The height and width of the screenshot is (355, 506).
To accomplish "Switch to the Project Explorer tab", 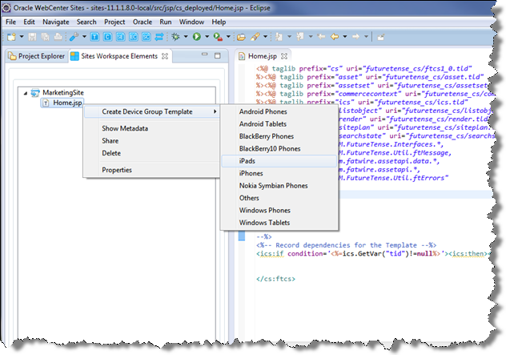I will pos(37,56).
